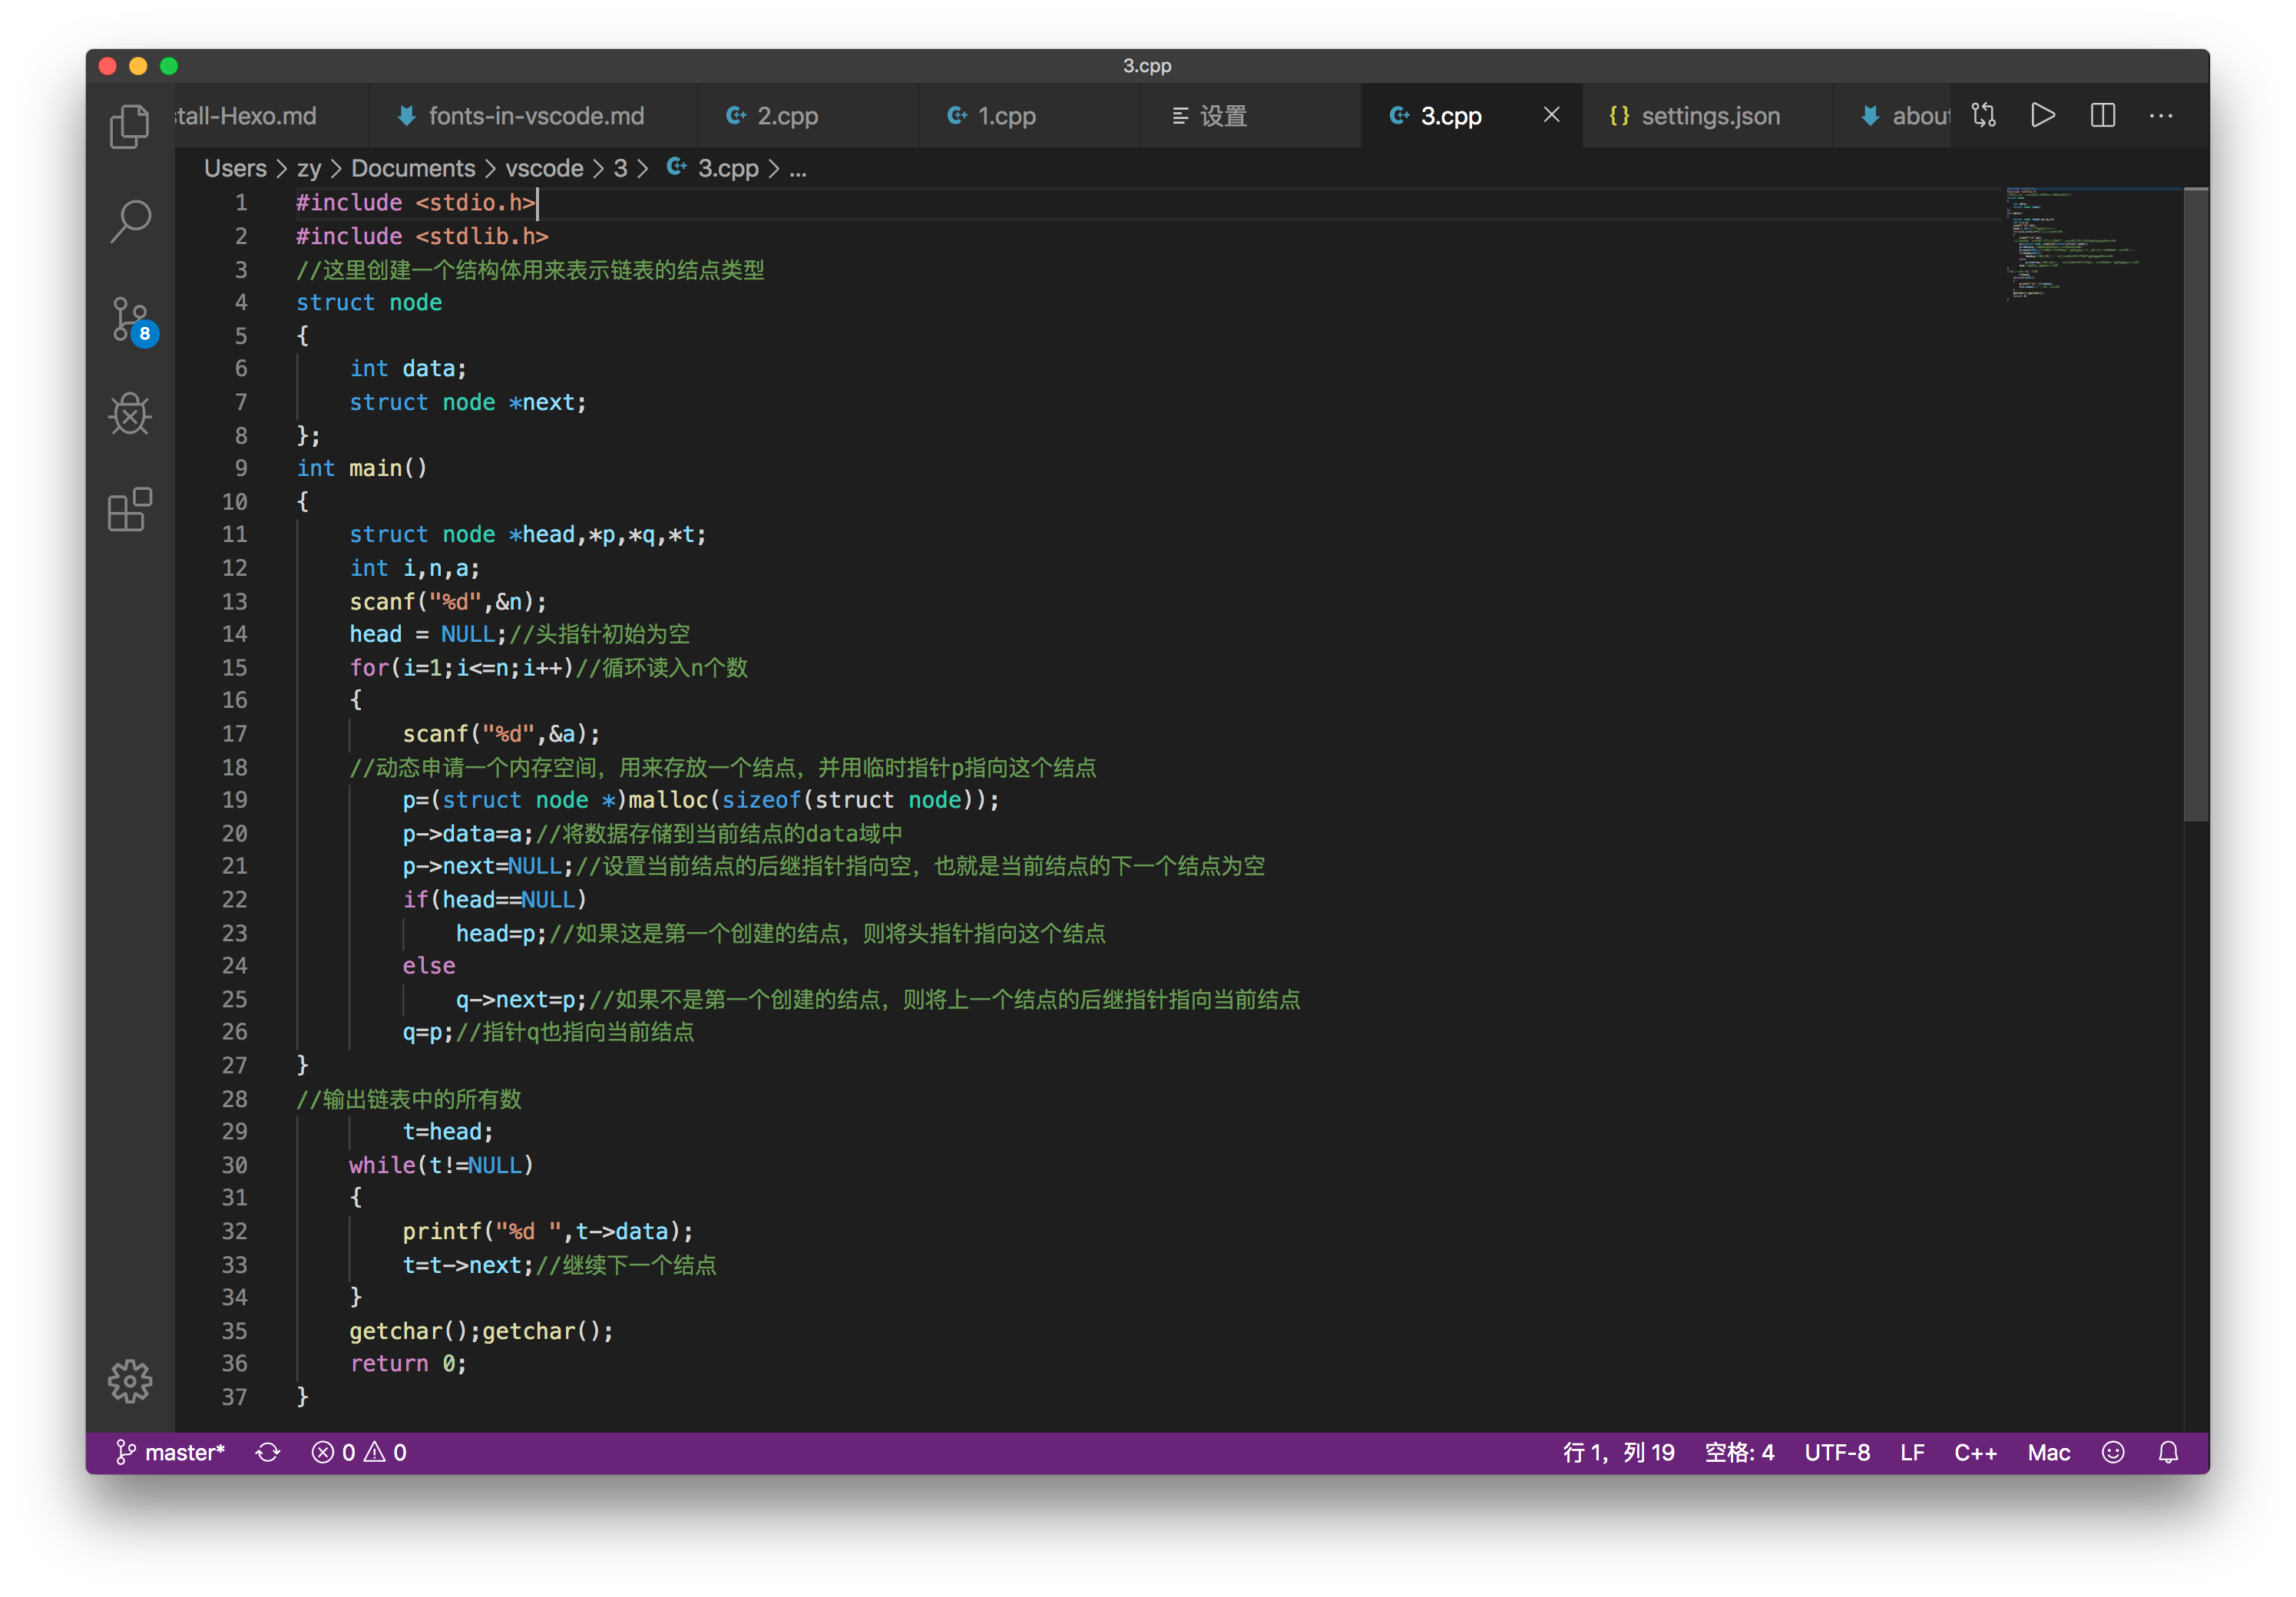
Task: Open the Extensions view icon
Action: point(130,509)
